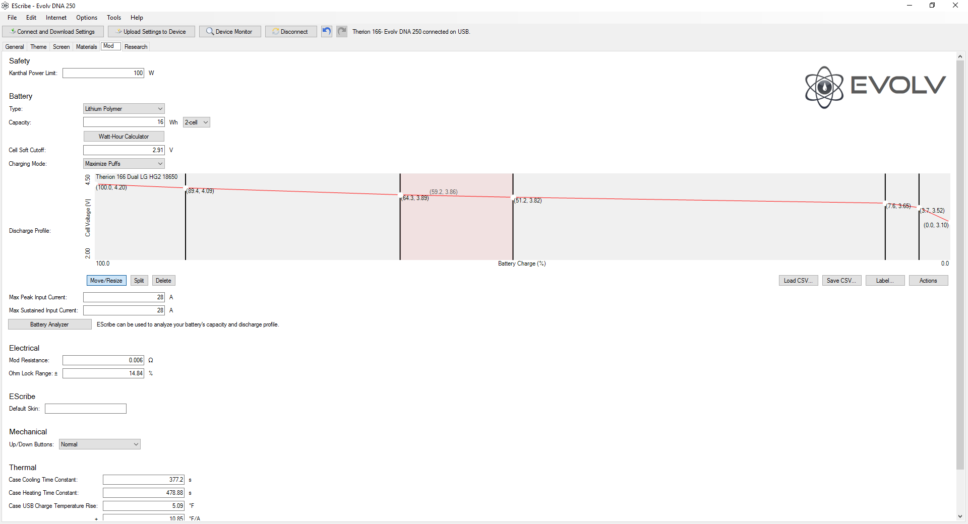Open the Tools menu
This screenshot has height=524, width=968.
[x=114, y=18]
